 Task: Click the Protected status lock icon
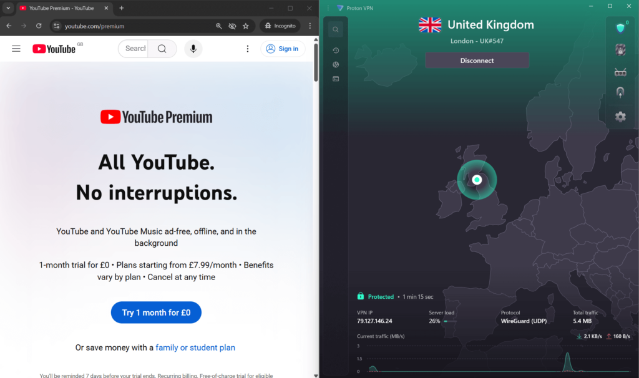(x=361, y=296)
